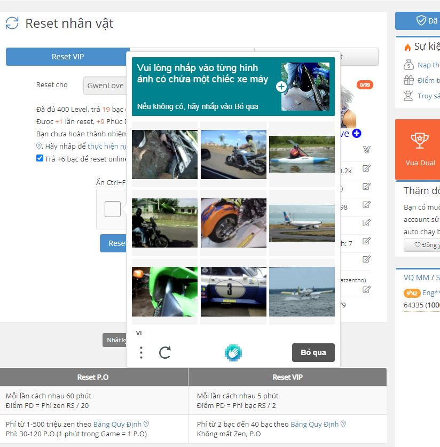The height and width of the screenshot is (447, 440).
Task: Enlarge the captcha example image with plus icon
Action: (281, 87)
